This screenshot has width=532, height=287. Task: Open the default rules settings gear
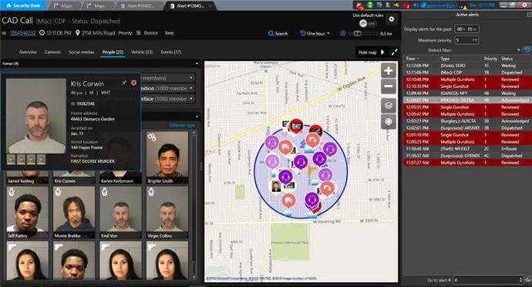point(391,19)
